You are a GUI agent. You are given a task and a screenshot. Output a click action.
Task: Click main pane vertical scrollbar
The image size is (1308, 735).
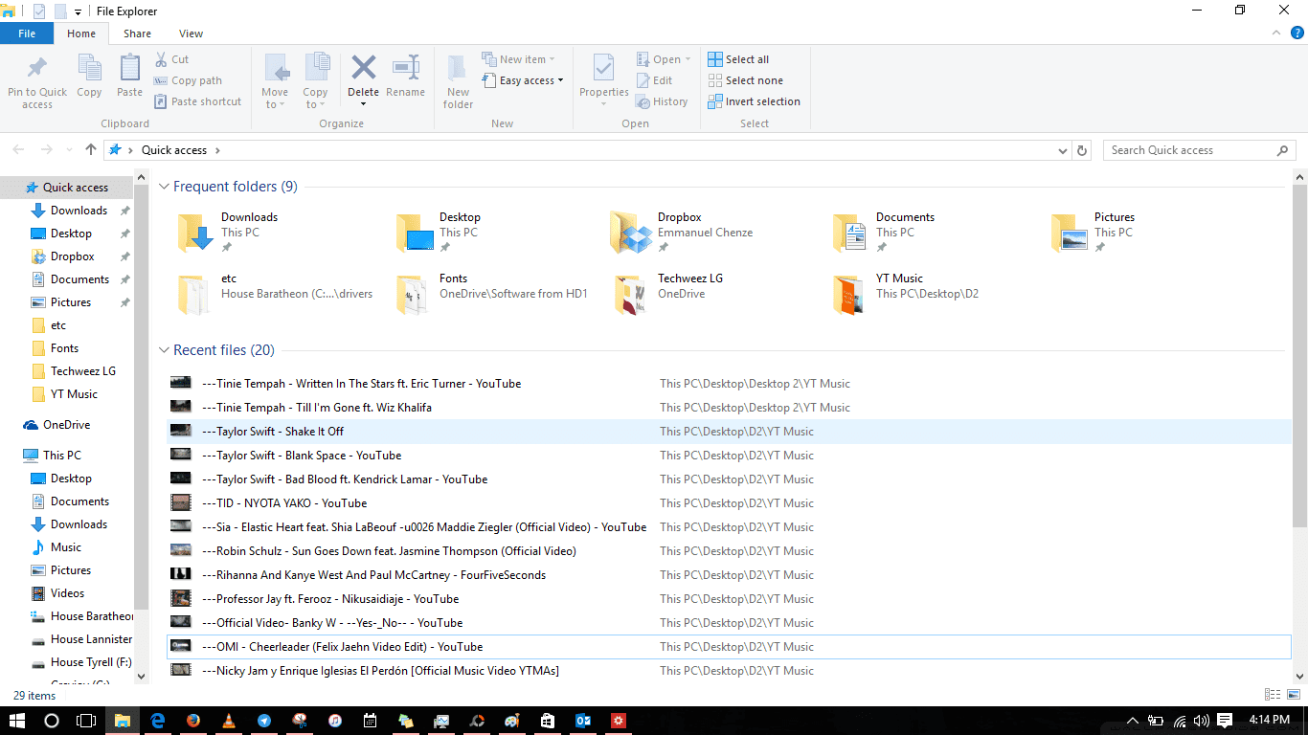[x=1299, y=354]
